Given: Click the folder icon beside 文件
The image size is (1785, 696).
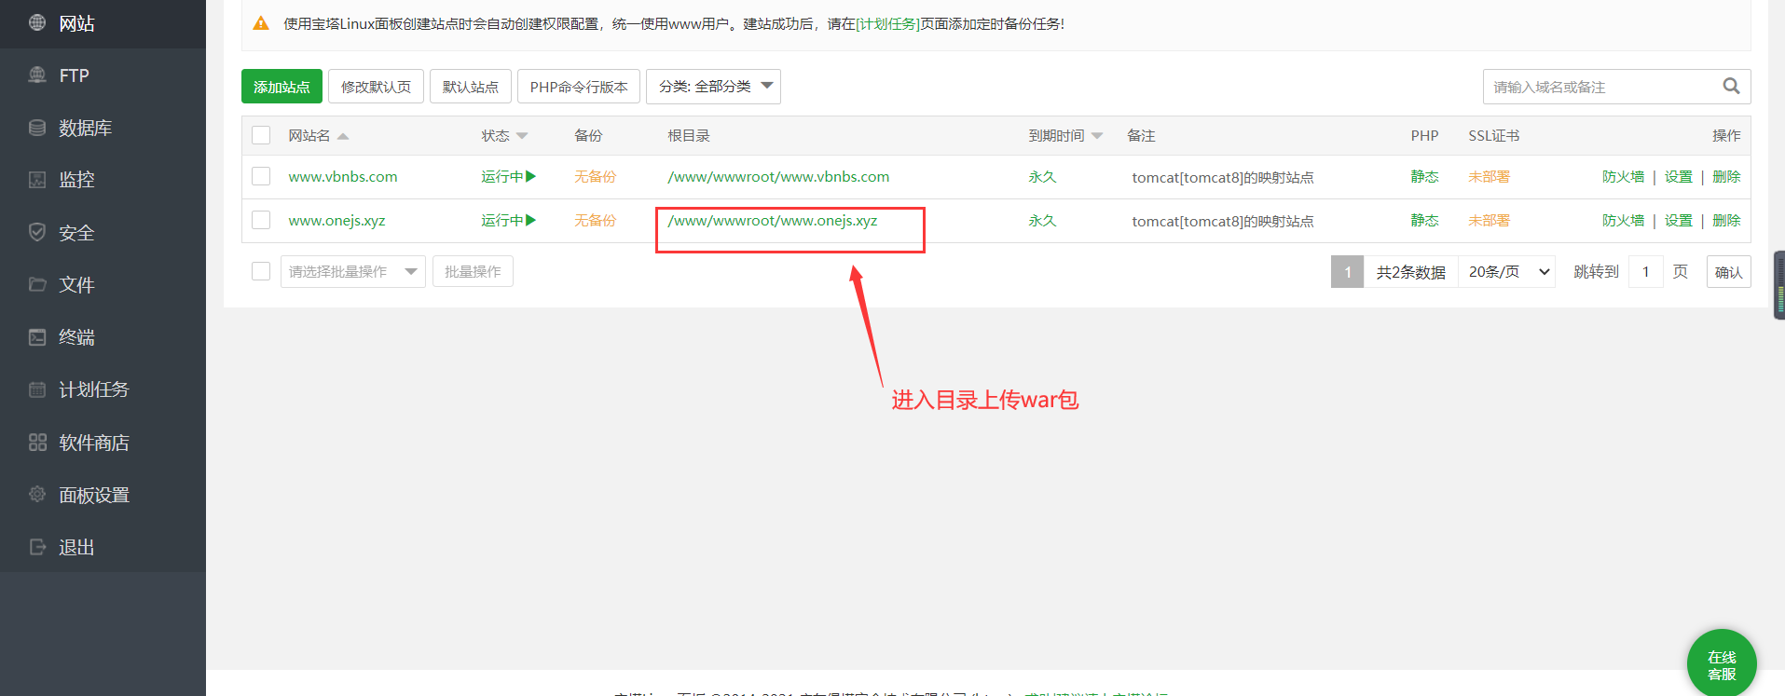Looking at the screenshot, I should (37, 284).
